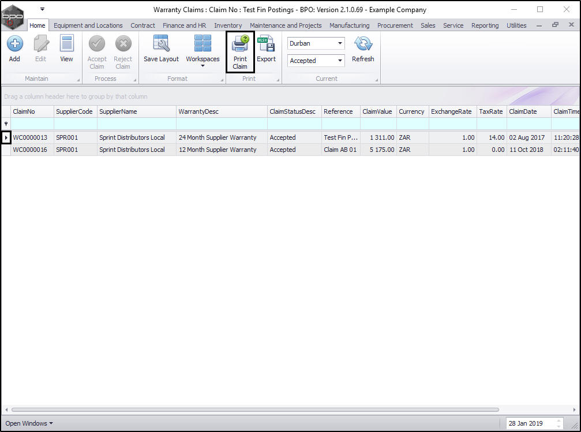
Task: Switch to the Home tab
Action: [38, 25]
